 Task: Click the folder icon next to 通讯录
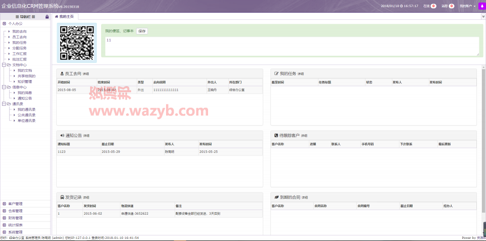[x=9, y=104]
